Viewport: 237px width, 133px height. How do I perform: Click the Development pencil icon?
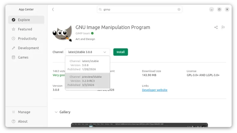point(14,48)
